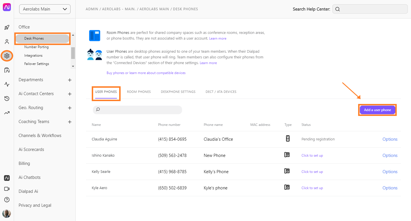Open Dialpad Ai section
Screen dimensions: 411x221
pyautogui.click(x=28, y=191)
